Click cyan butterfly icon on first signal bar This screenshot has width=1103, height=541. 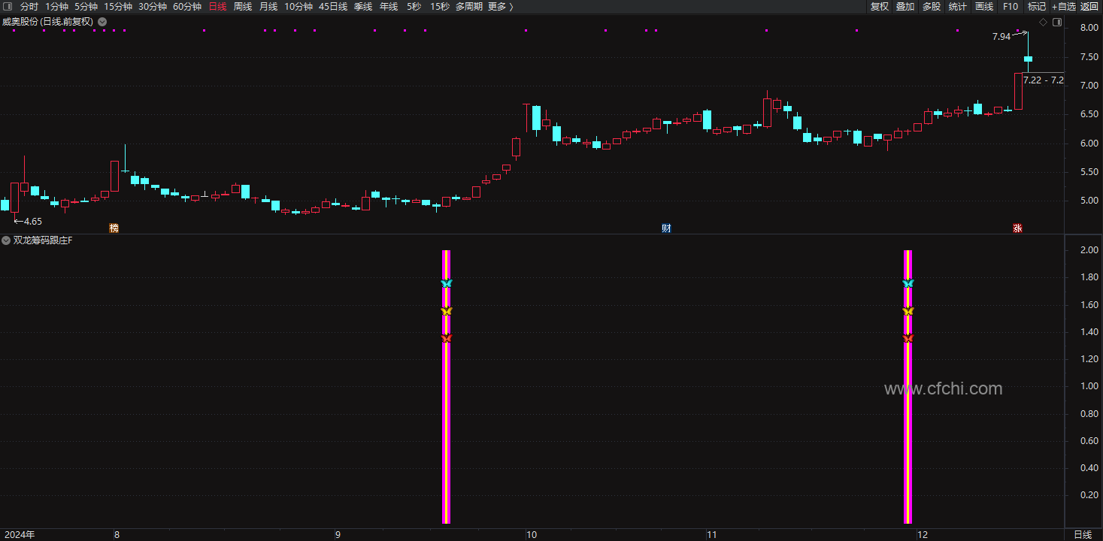click(x=447, y=283)
